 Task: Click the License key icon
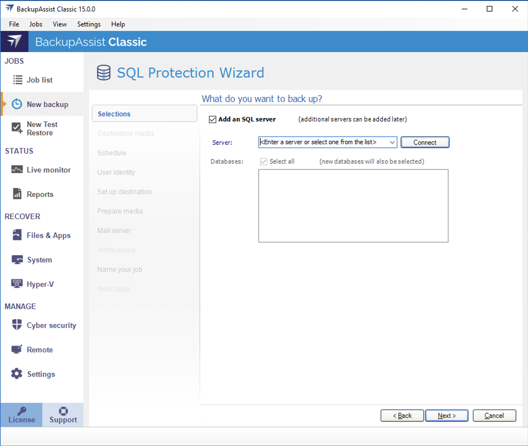pos(22,411)
